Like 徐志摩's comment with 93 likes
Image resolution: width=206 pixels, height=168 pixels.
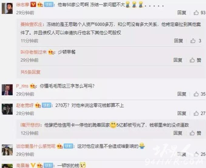(x=196, y=13)
